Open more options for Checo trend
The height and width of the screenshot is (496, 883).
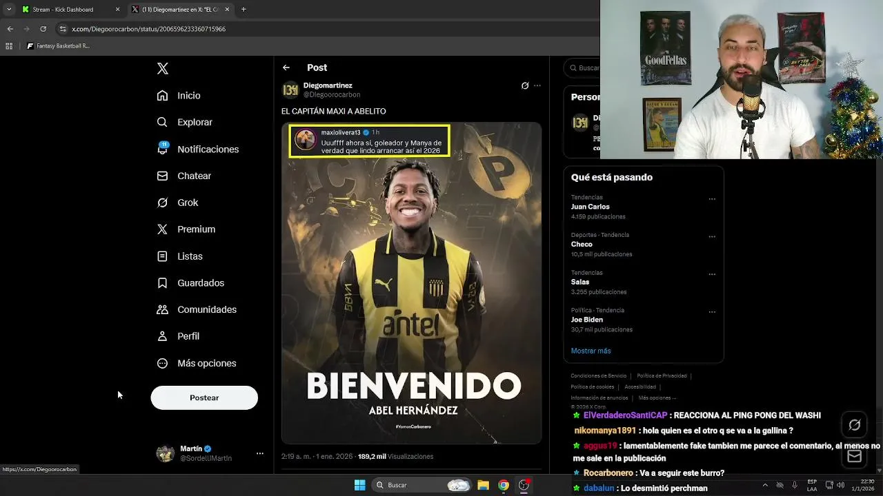[x=712, y=236]
